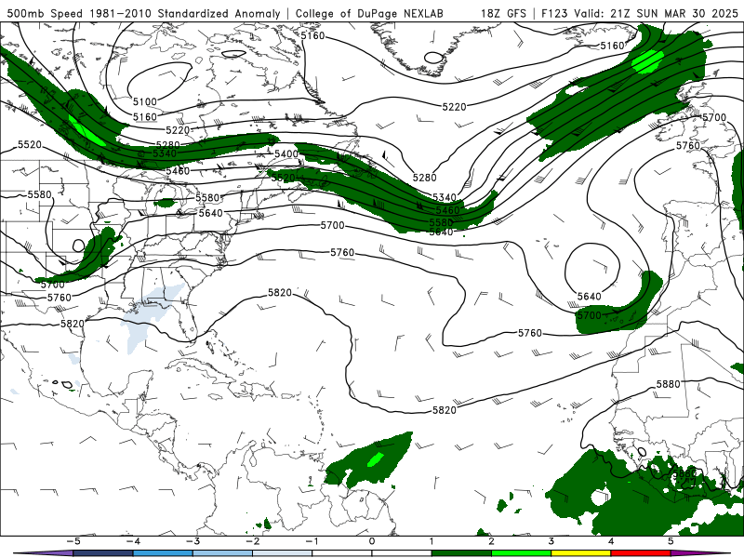Viewport: 744px width, 558px height.
Task: Click the red 4 to 5 colorbar segment
Action: [x=641, y=553]
